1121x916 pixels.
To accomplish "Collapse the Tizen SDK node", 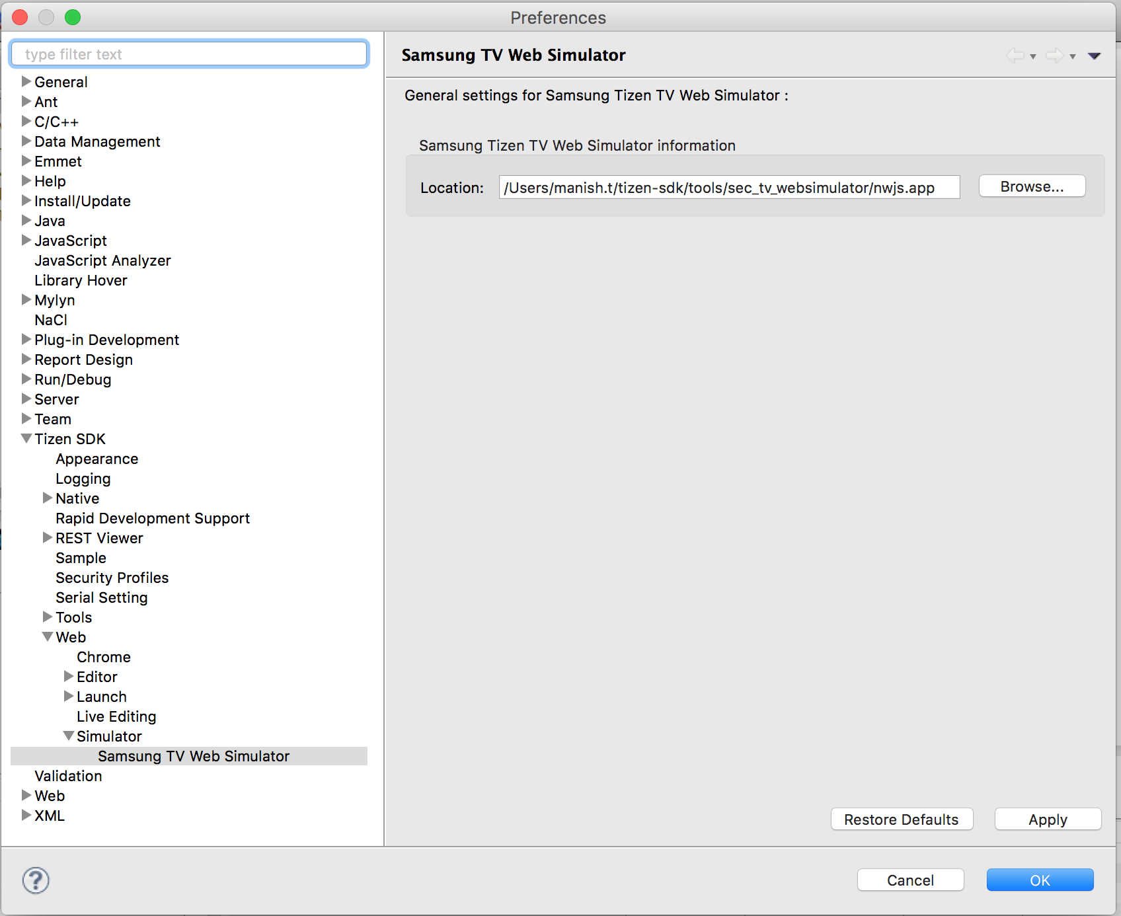I will click(x=26, y=438).
